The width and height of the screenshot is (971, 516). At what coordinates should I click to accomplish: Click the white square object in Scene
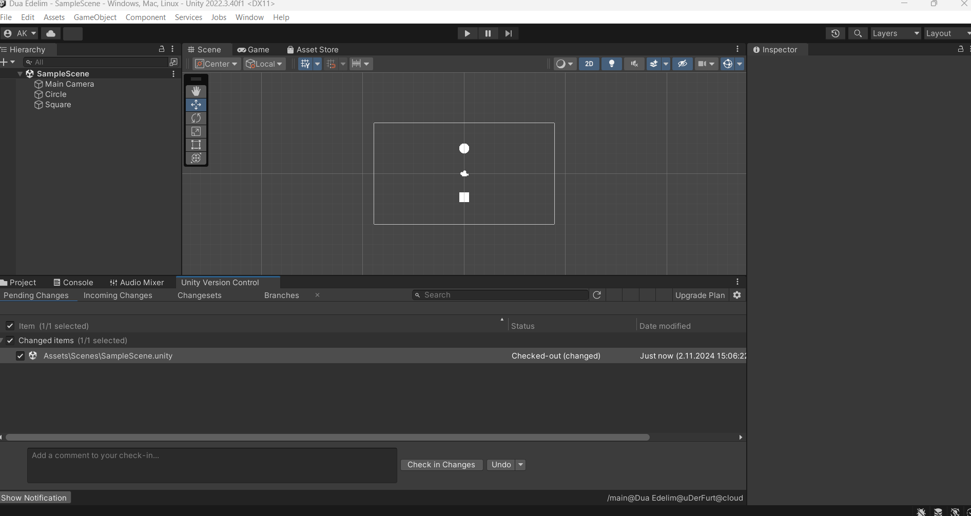point(464,197)
